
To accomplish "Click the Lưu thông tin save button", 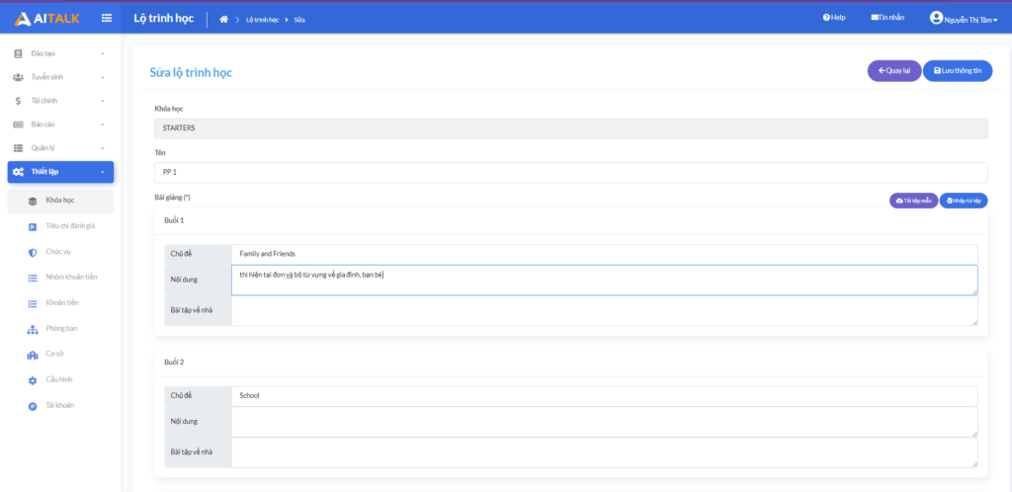I will tap(957, 71).
